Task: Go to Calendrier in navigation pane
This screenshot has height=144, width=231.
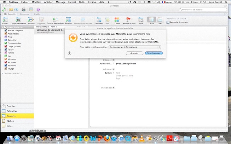Action: (x=17, y=111)
